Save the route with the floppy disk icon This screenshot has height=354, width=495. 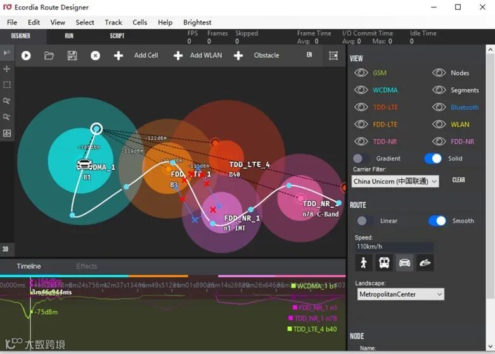click(72, 56)
